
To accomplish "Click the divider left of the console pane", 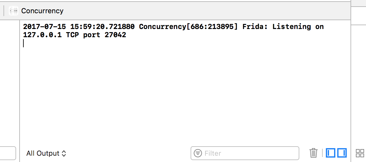I will click(20, 91).
